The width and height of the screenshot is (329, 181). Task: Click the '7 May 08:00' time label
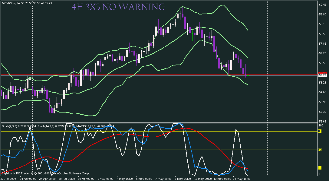[163, 179]
